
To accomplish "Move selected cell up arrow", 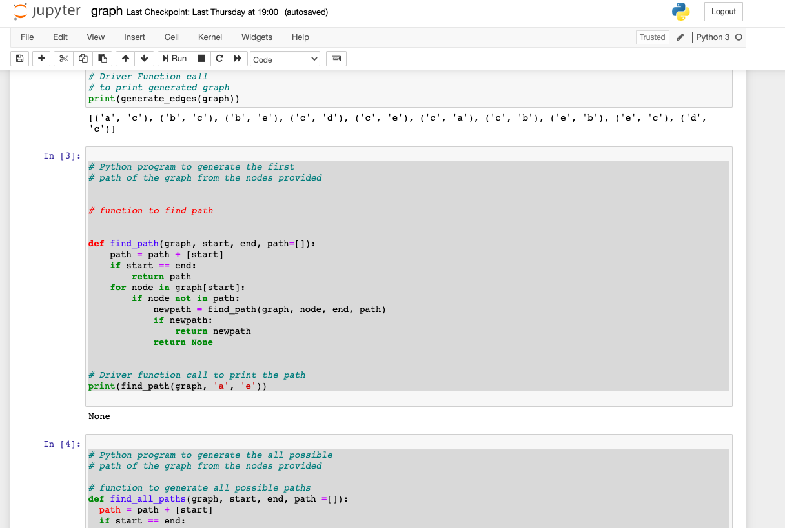I will (x=125, y=59).
